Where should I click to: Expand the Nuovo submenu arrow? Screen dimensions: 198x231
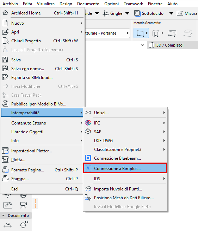click(x=81, y=23)
